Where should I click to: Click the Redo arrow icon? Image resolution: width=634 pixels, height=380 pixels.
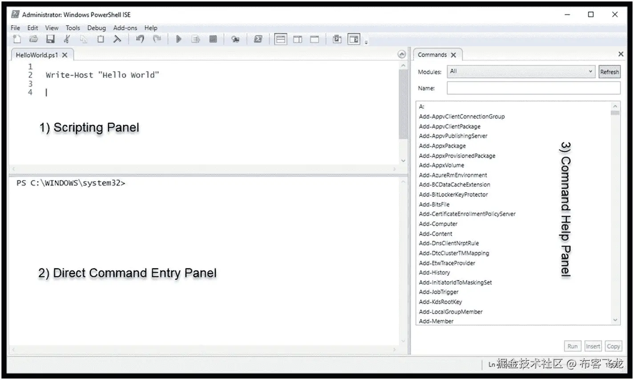coord(157,39)
